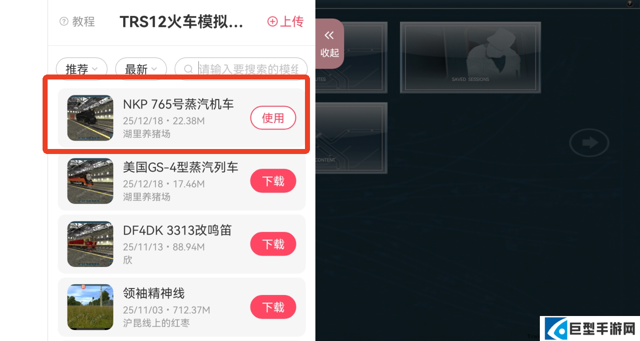This screenshot has width=640, height=341.
Task: Collapse the panel with the 收起 arrows
Action: point(330,43)
